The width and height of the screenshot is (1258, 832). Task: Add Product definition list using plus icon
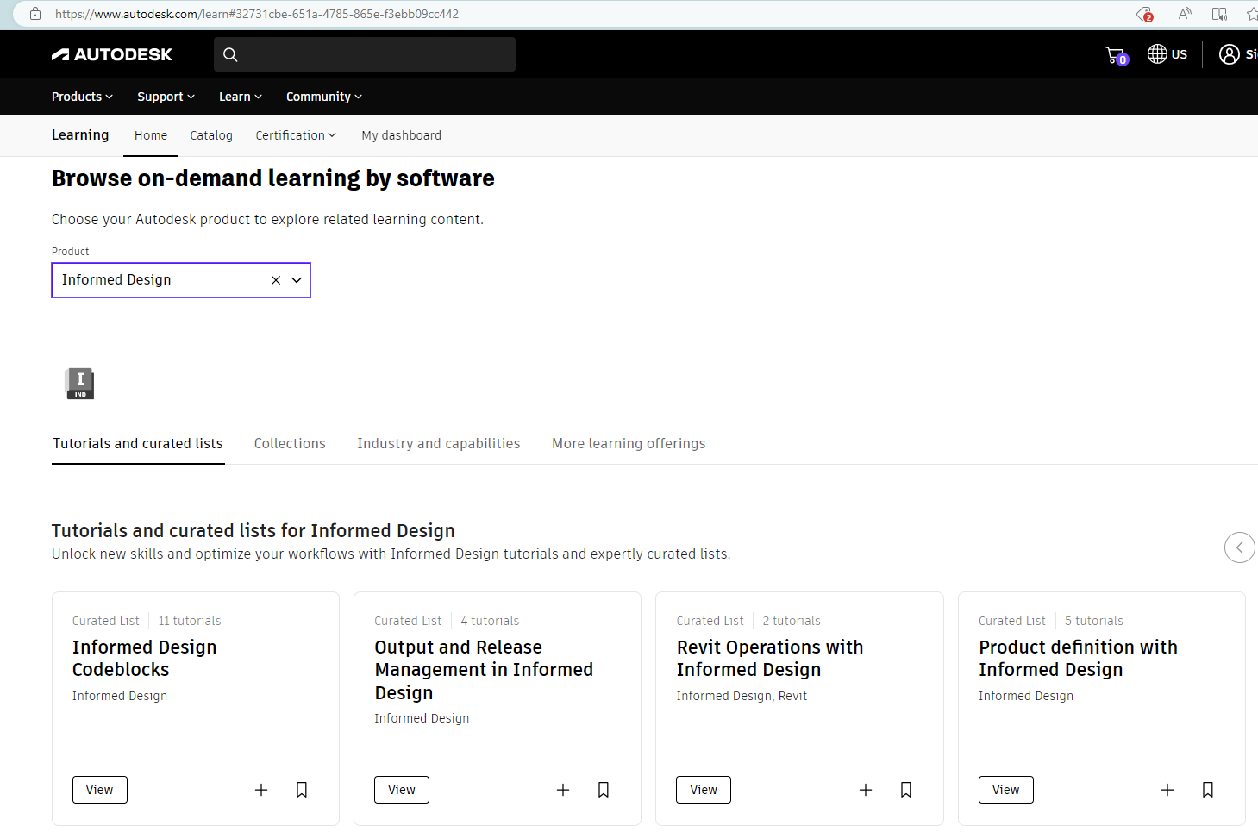point(1167,790)
